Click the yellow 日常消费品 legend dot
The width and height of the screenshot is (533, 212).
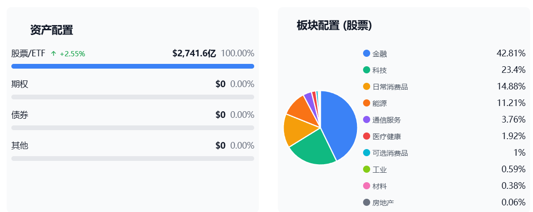coord(366,87)
